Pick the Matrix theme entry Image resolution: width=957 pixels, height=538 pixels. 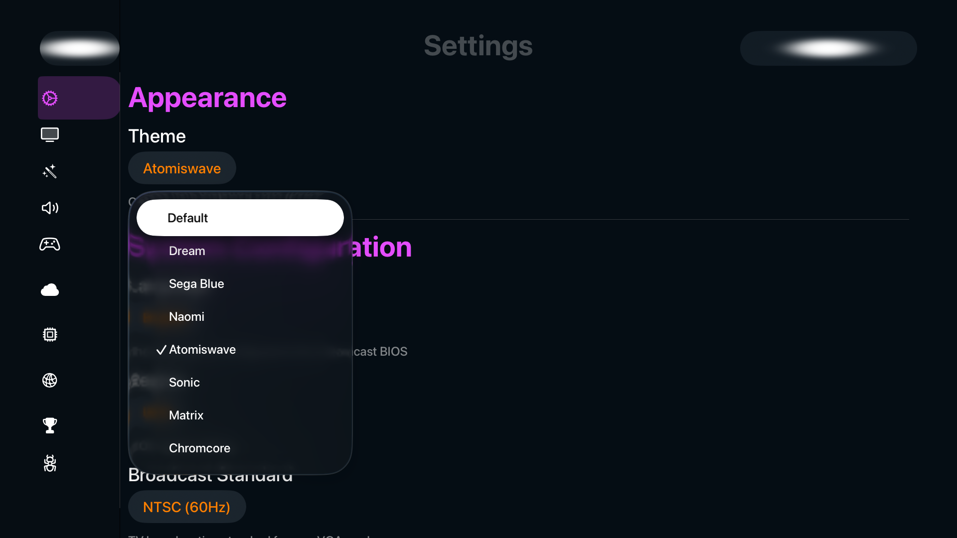pos(186,415)
